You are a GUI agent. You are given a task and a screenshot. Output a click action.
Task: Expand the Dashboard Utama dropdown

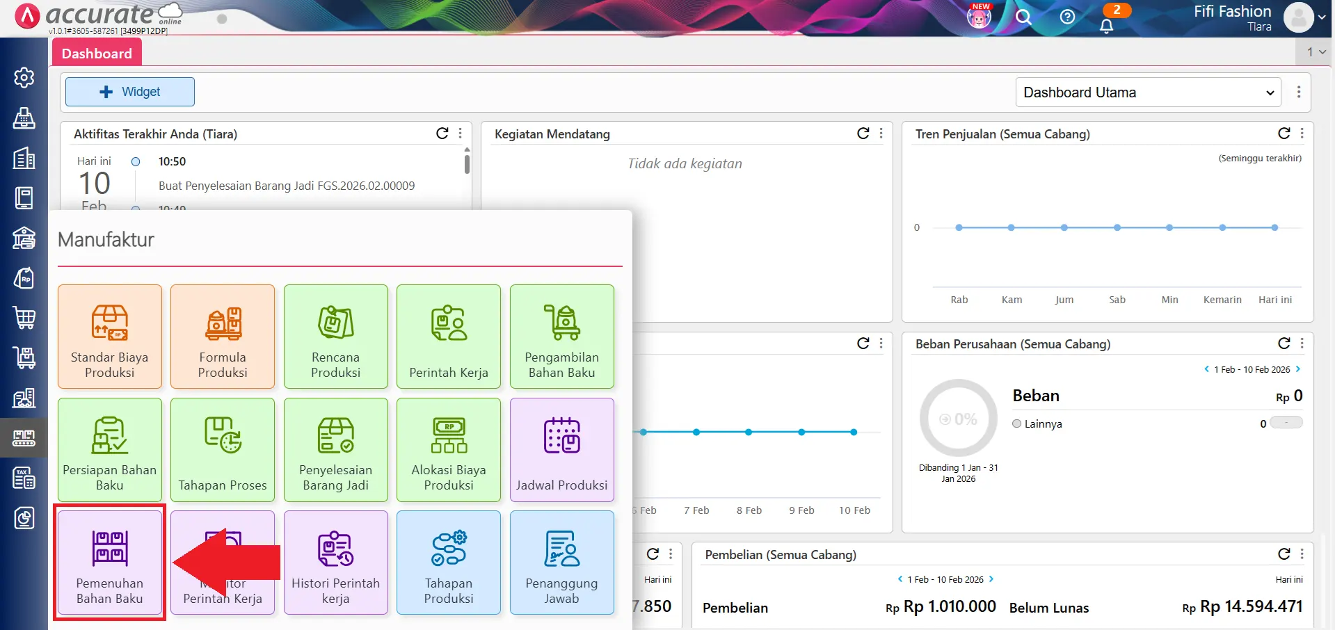[x=1148, y=92]
